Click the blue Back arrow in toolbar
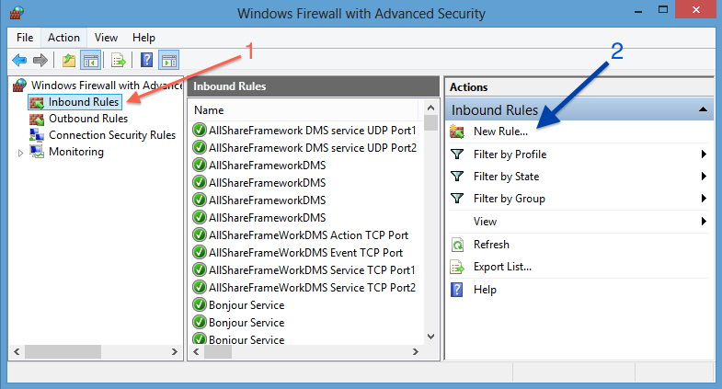The image size is (722, 389). click(19, 61)
